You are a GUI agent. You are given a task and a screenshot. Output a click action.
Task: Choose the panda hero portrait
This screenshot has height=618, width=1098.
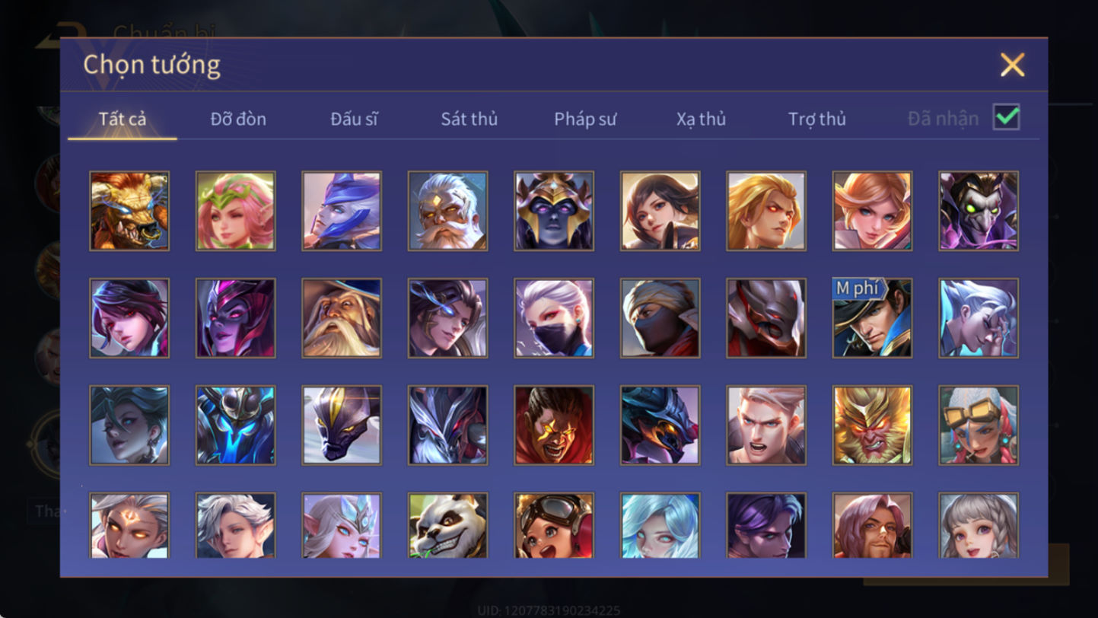(x=447, y=525)
